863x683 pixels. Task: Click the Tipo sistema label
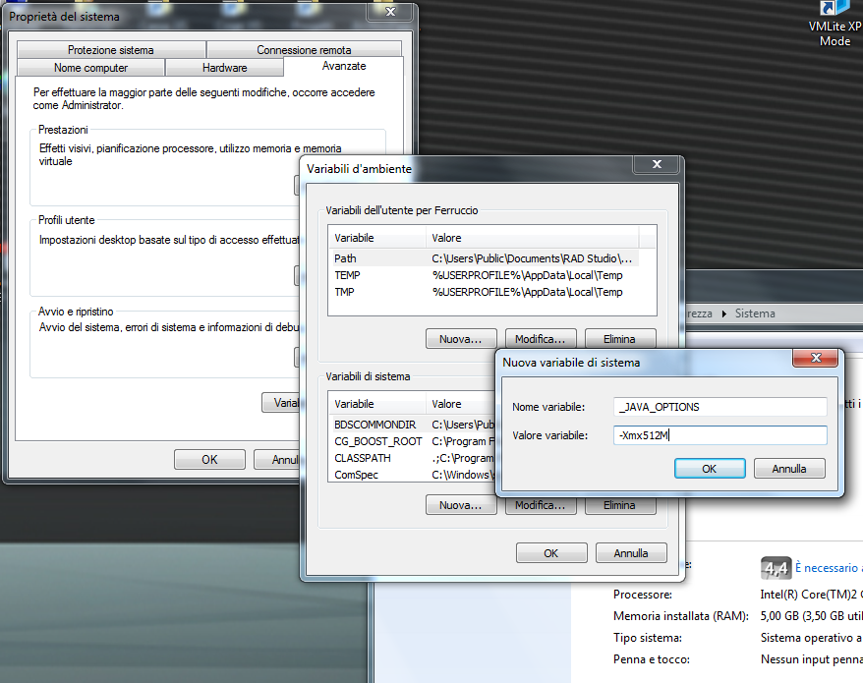click(x=647, y=638)
